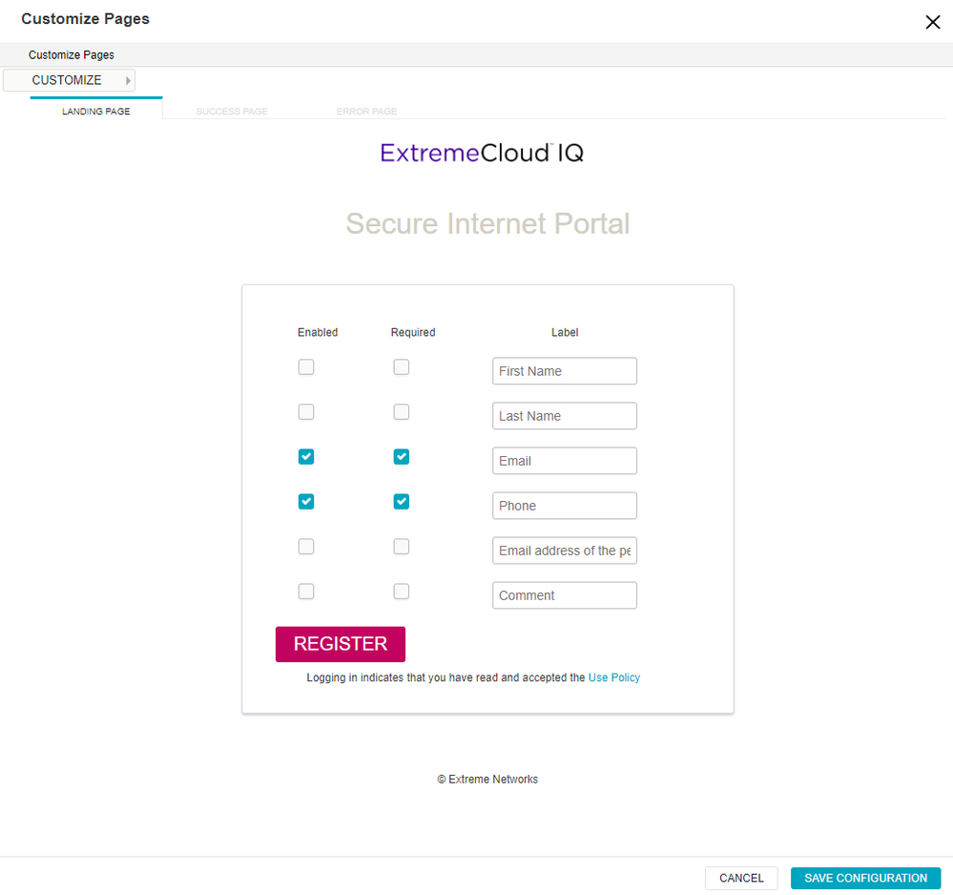This screenshot has width=953, height=895.
Task: Edit the Phone label field
Action: [565, 506]
